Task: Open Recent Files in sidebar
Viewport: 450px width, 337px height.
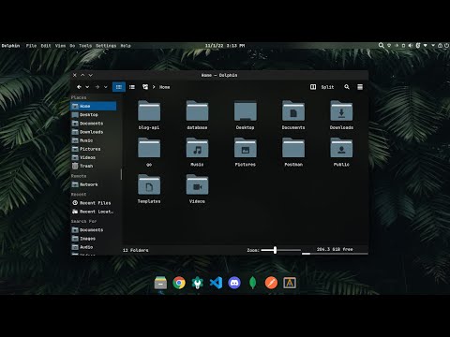Action: (x=94, y=203)
